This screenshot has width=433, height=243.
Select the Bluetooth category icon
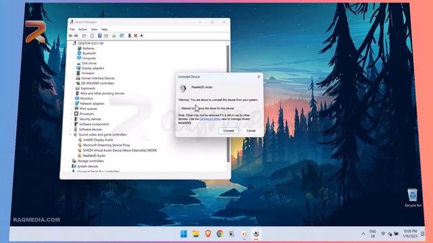point(79,53)
